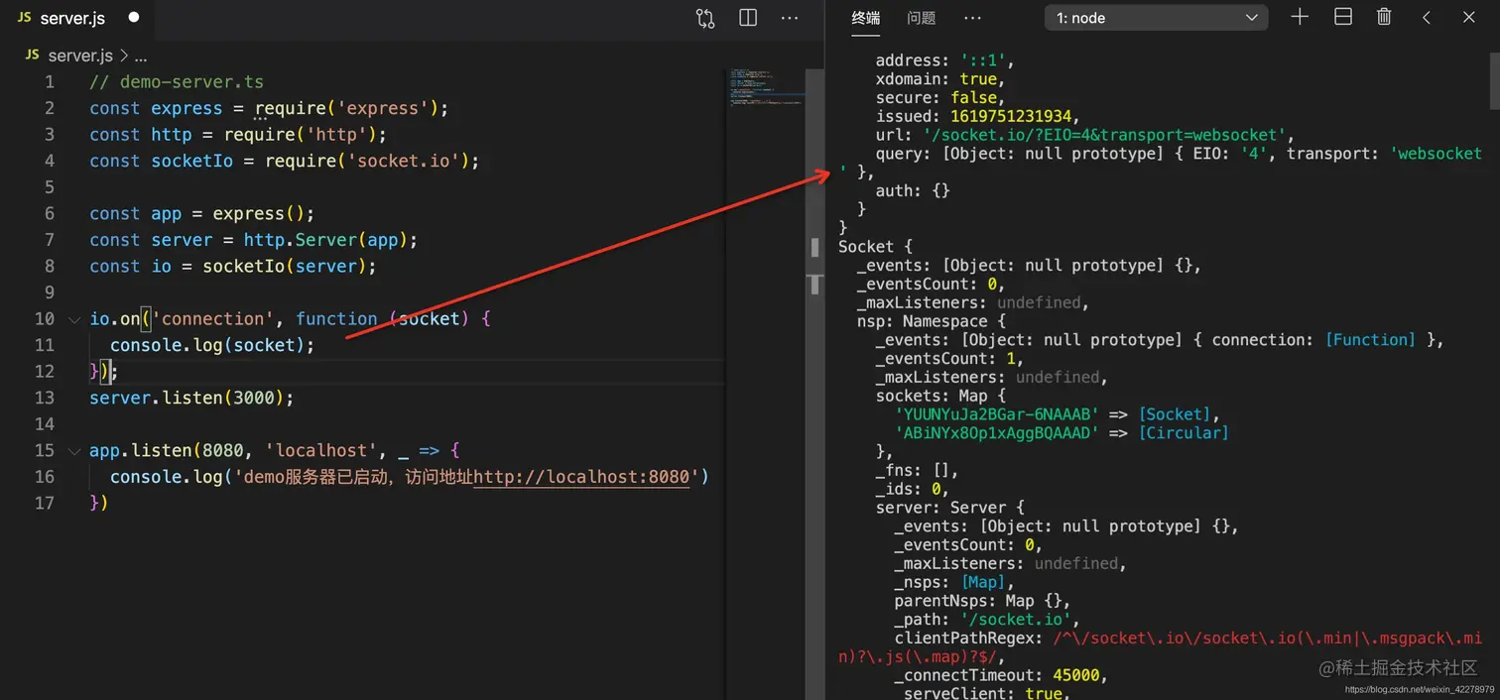Click '[Function]' in the terminal output

[1371, 340]
